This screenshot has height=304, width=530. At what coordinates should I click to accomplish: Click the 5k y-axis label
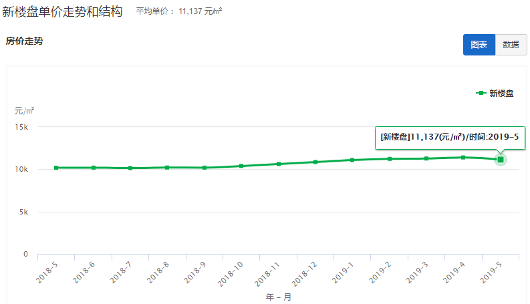(23, 212)
